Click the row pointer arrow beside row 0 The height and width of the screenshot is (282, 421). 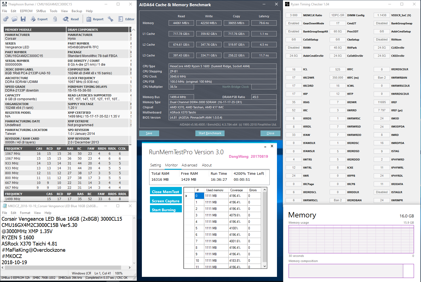tap(186, 196)
